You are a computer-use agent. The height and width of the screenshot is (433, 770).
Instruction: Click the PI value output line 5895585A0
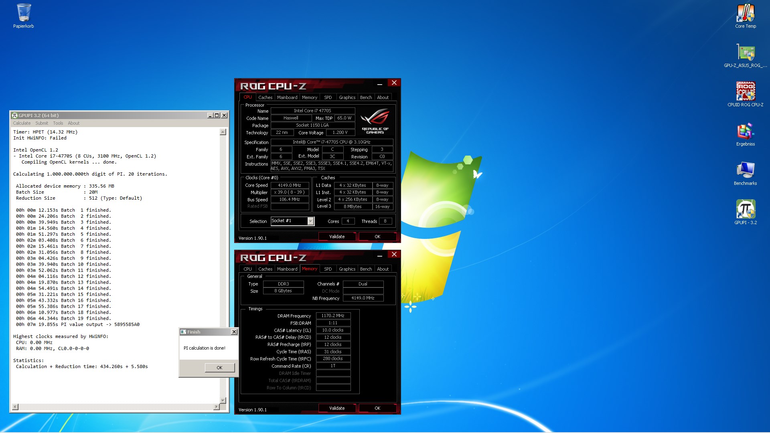coord(78,325)
